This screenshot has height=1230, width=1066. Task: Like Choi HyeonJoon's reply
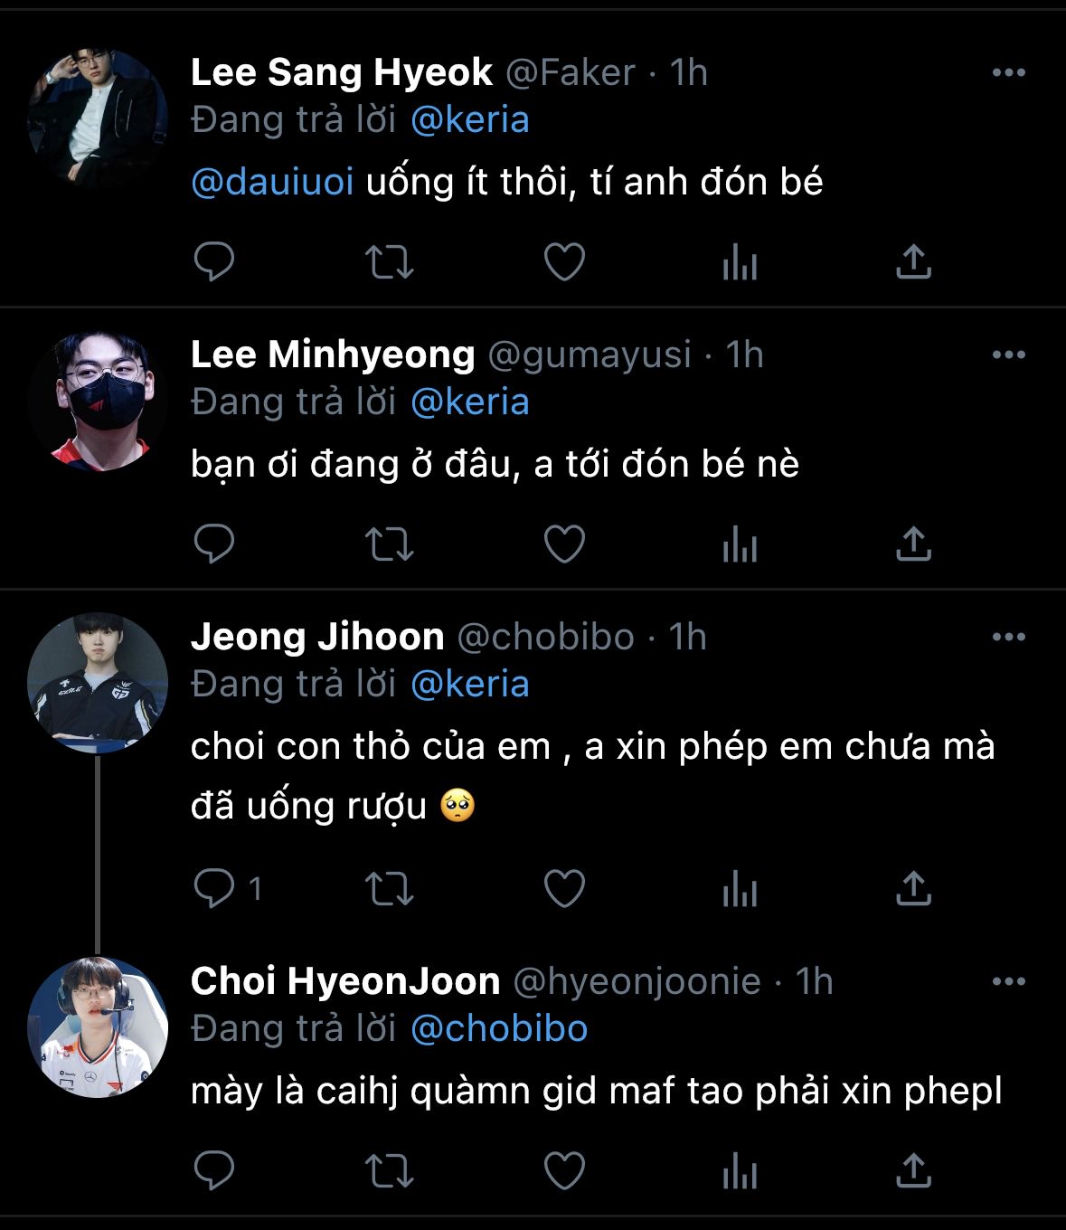pyautogui.click(x=564, y=1171)
